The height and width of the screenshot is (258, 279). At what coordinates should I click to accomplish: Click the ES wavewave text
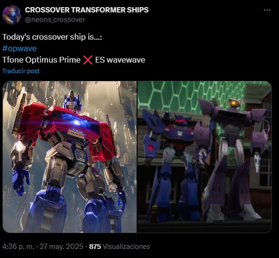(120, 60)
